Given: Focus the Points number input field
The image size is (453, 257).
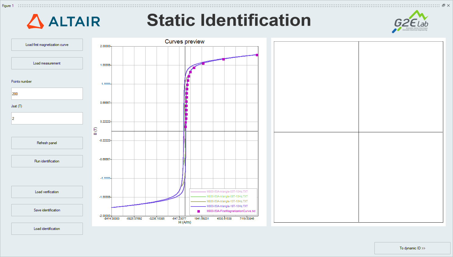Looking at the screenshot, I should click(47, 94).
